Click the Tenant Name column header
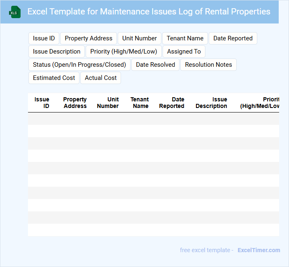Image resolution: width=289 pixels, height=267 pixels. pyautogui.click(x=140, y=103)
